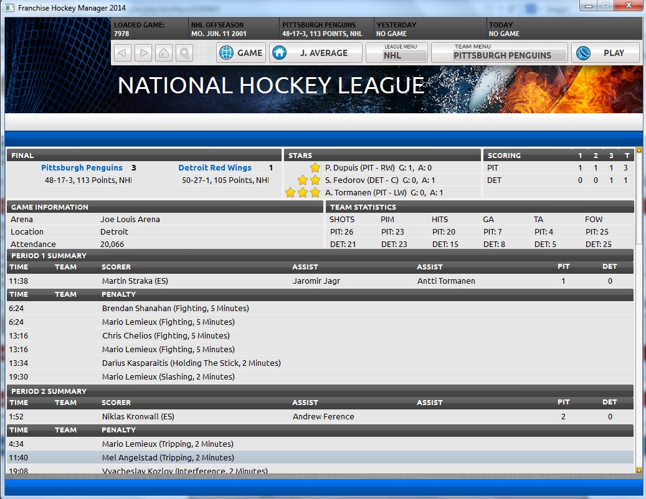The height and width of the screenshot is (499, 646).
Task: Open search with the magnifier icon
Action: (x=184, y=53)
